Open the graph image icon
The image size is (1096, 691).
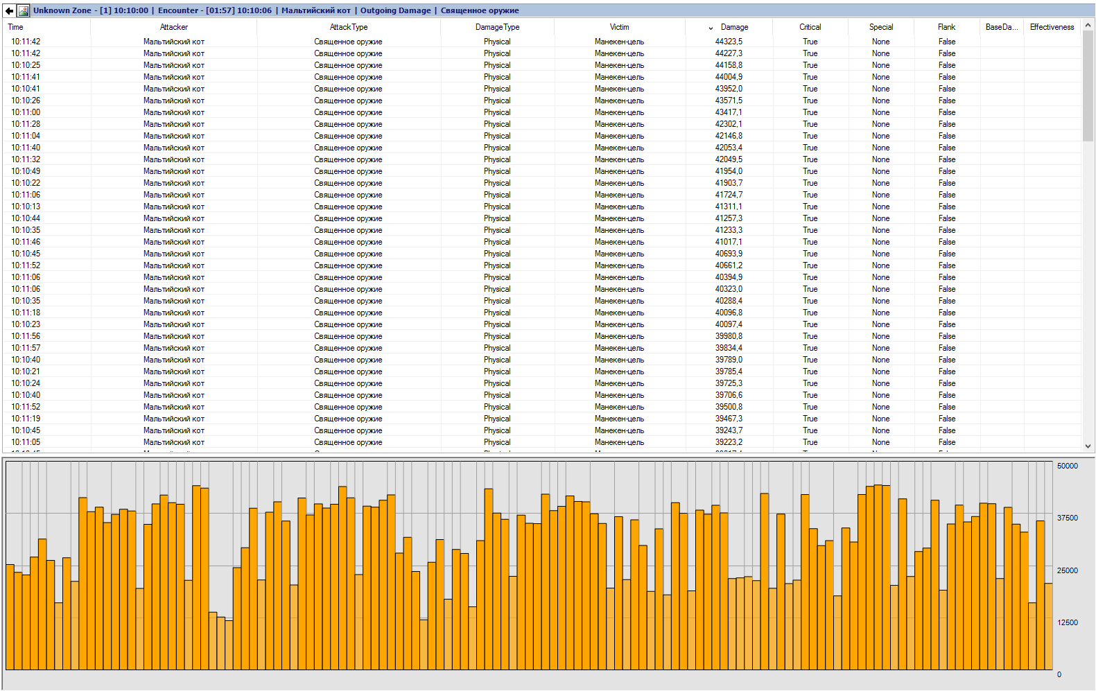(24, 10)
